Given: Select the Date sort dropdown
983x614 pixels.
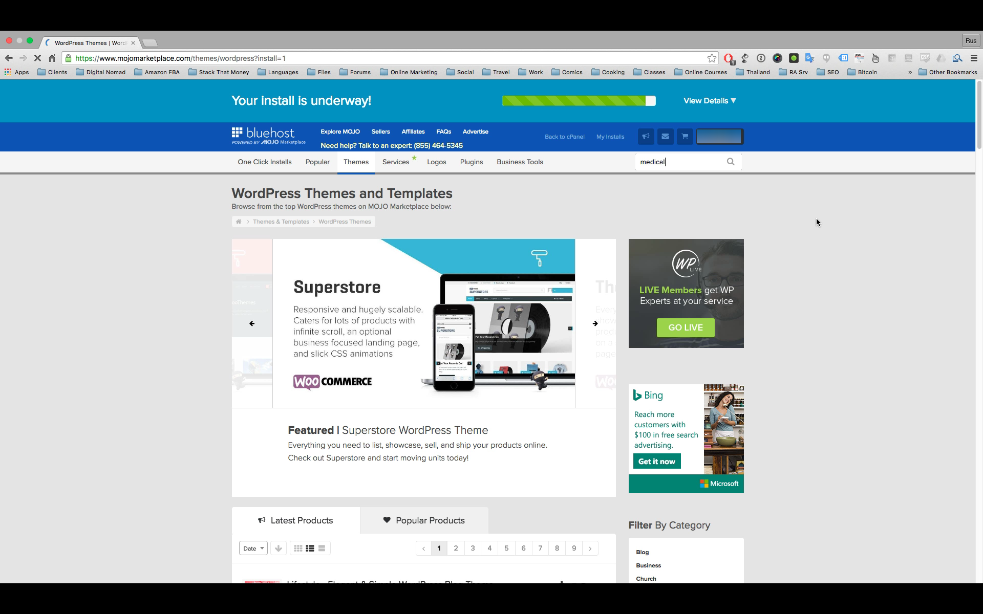Looking at the screenshot, I should coord(252,548).
